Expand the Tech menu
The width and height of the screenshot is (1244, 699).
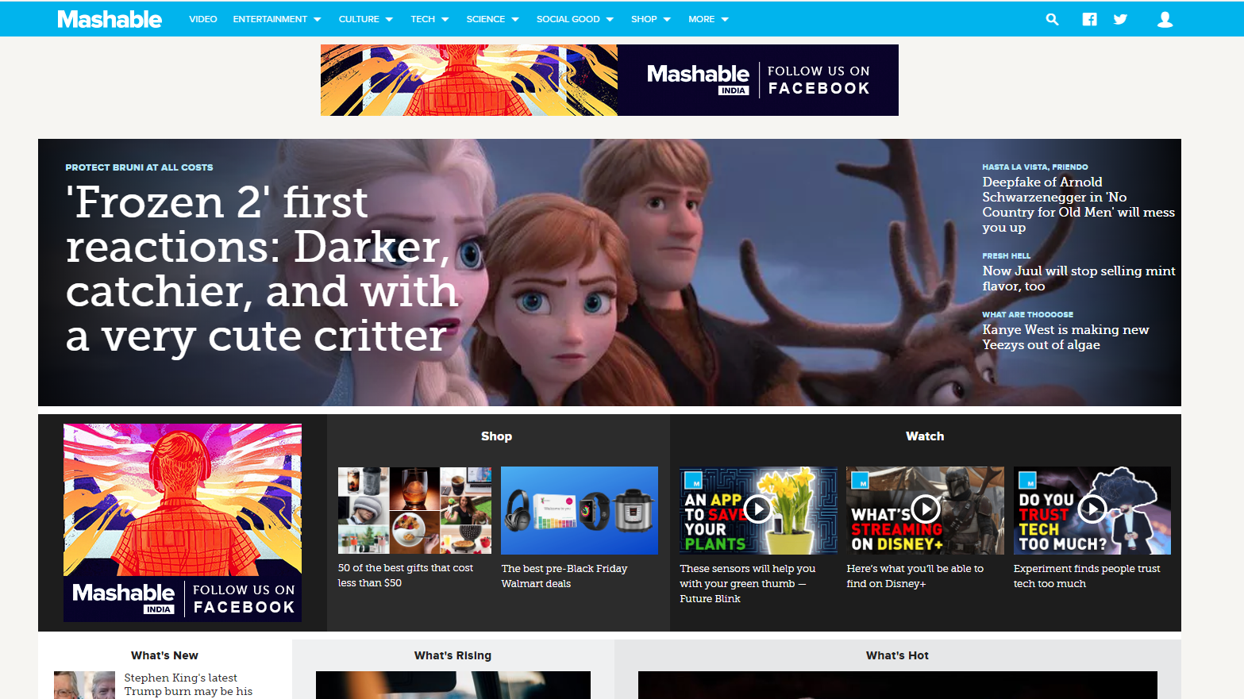[x=429, y=19]
